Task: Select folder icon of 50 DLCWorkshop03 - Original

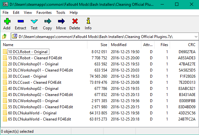Action: click(x=5, y=101)
